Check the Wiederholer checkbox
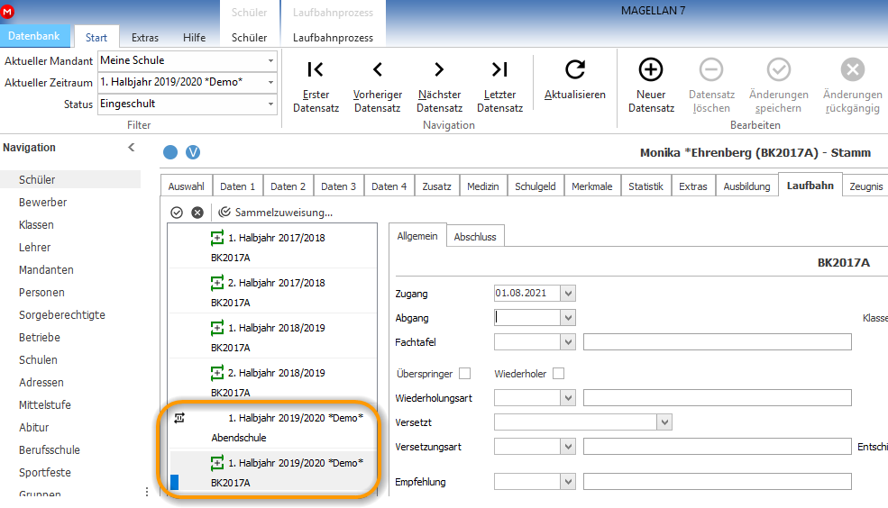The image size is (888, 508). 558,374
